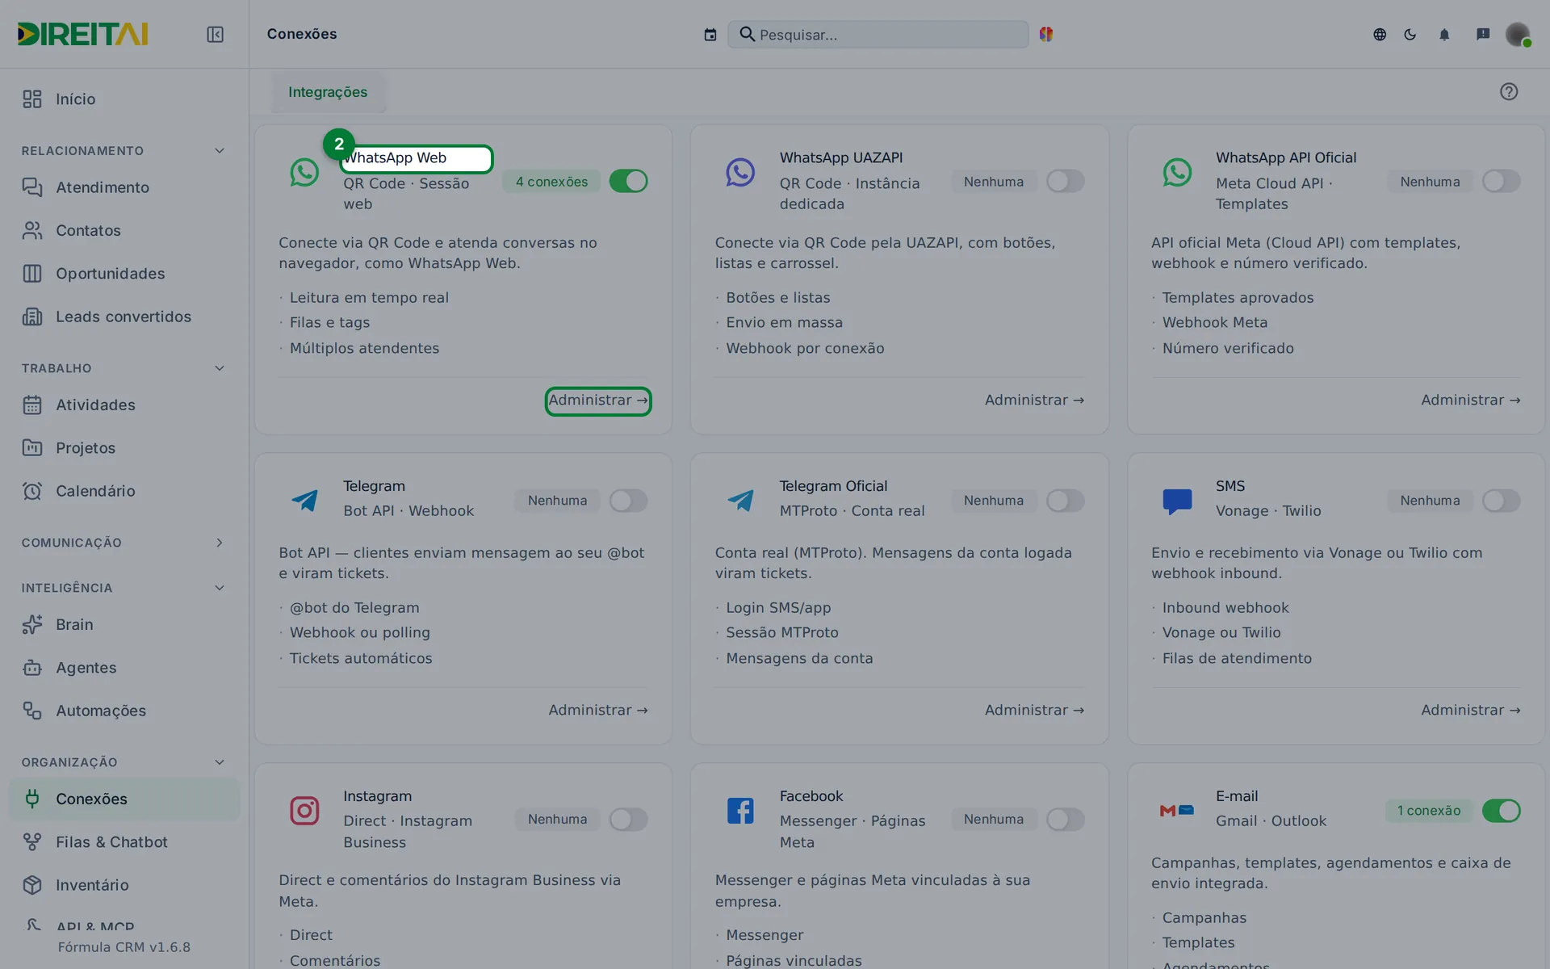Image resolution: width=1550 pixels, height=969 pixels.
Task: Enable the SMS toggle
Action: click(x=1501, y=501)
